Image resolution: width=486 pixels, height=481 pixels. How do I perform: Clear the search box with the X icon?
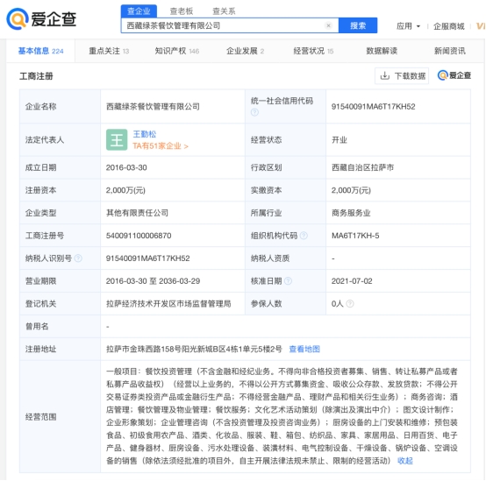click(x=328, y=25)
